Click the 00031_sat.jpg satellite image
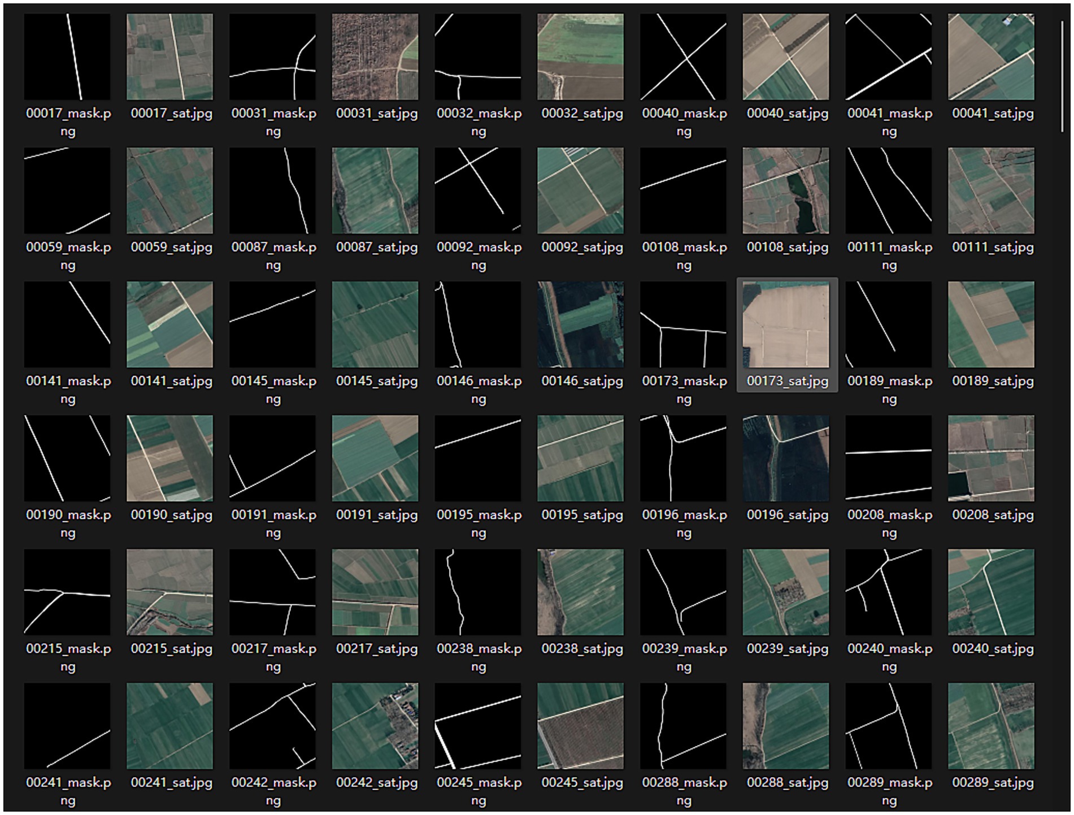The height and width of the screenshot is (815, 1074). click(x=375, y=57)
